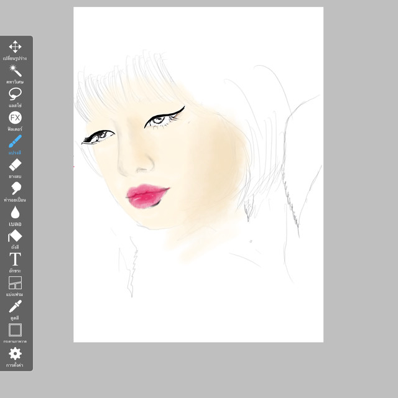
Task: Select the Transform move tool
Action: point(16,47)
